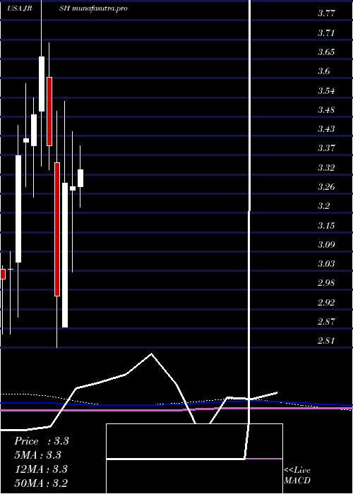Viewport: 353px width, 494px height.
Task: Click the 3.54 price axis label
Action: tap(326, 91)
